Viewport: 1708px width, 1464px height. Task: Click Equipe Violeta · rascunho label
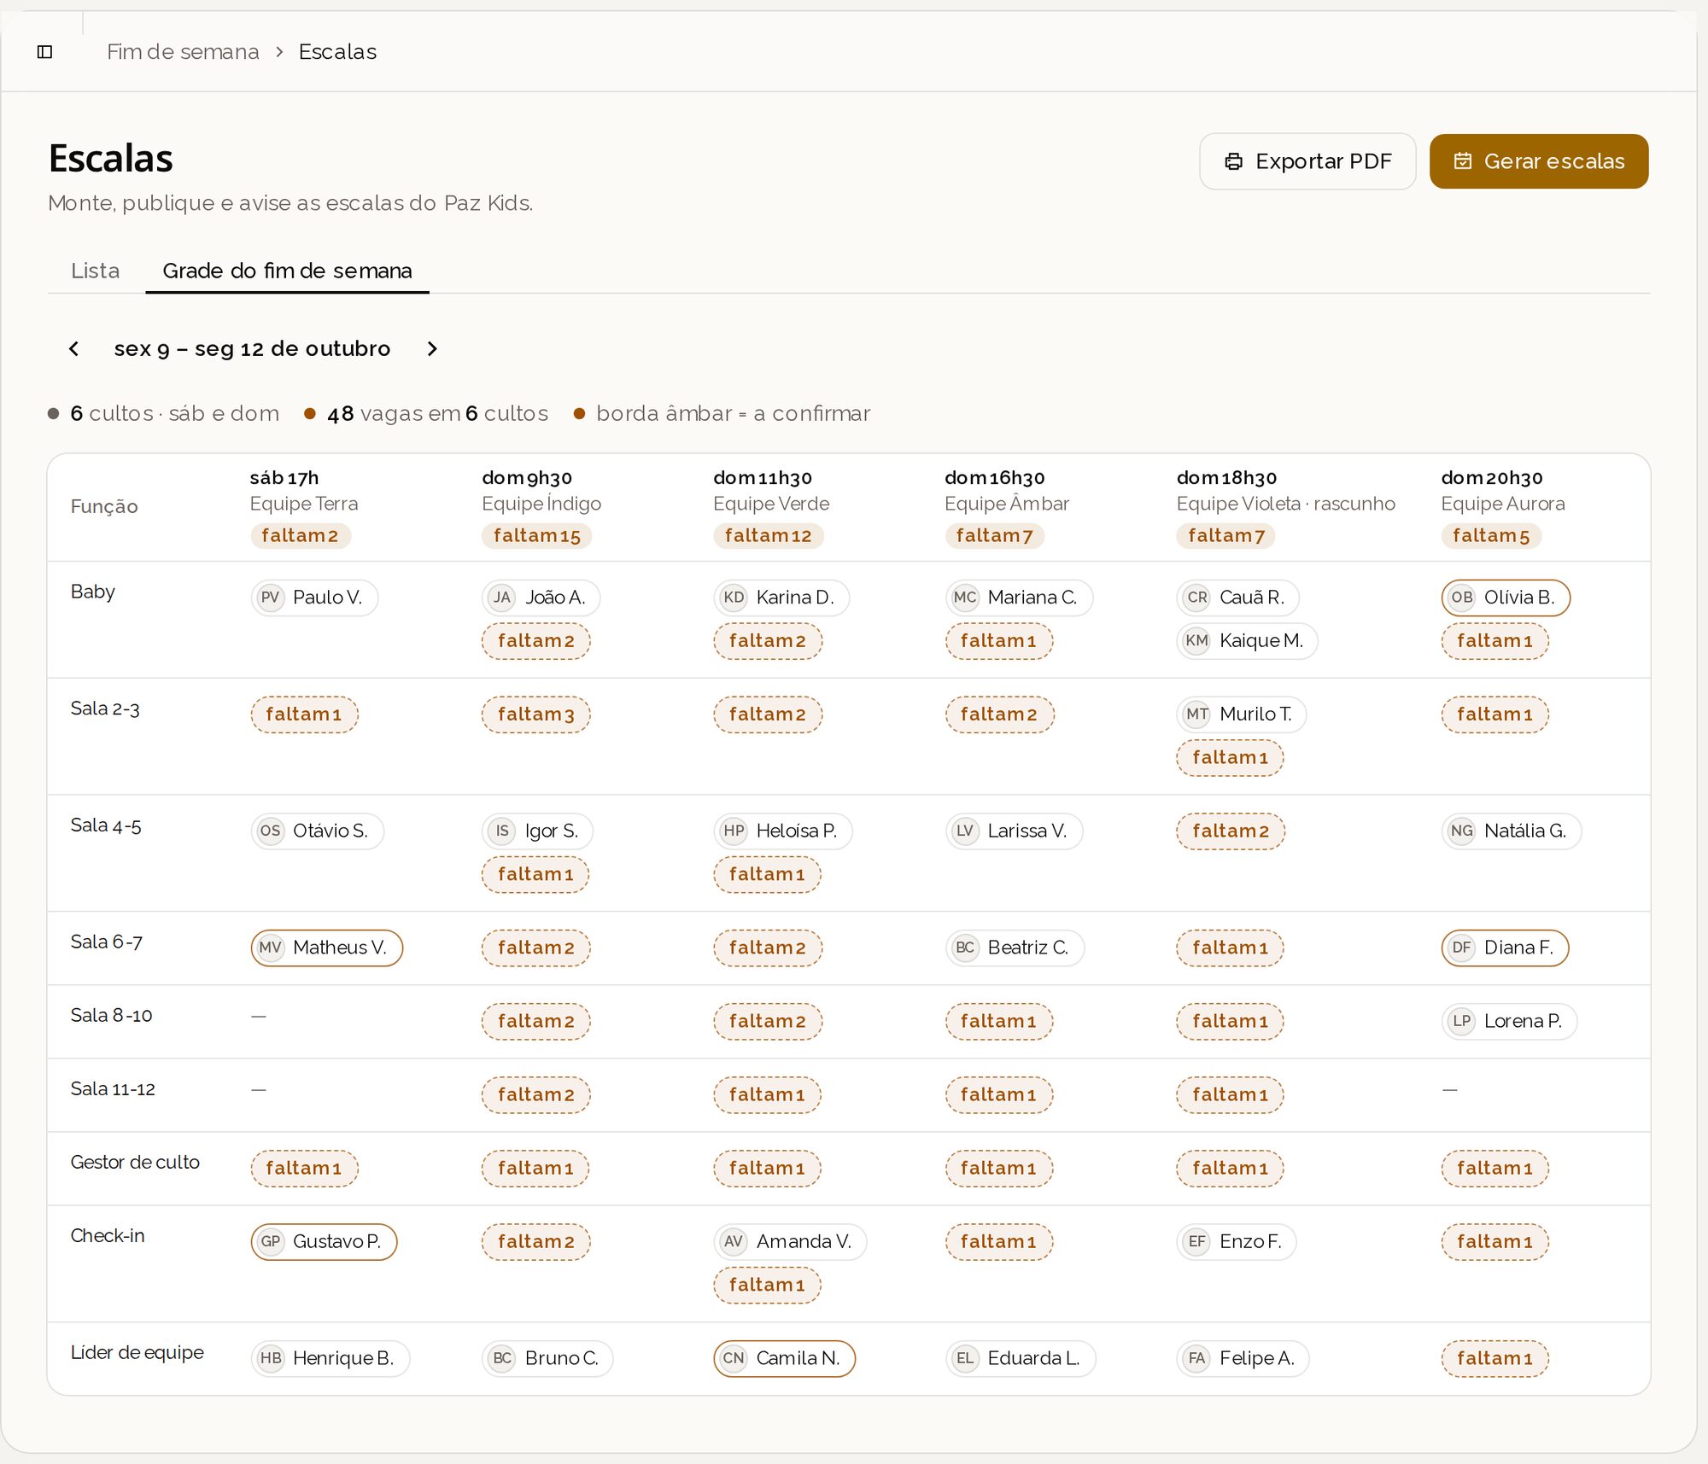coord(1285,504)
